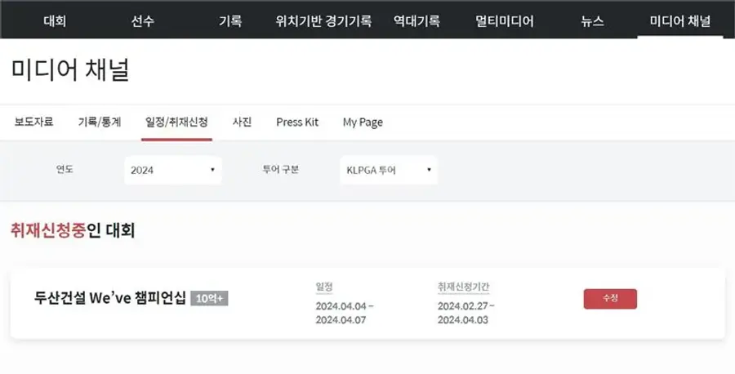Switch to the 보도자료 tab
Viewport: 735px width, 374px height.
[x=33, y=122]
